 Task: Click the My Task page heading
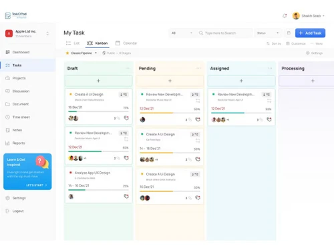pyautogui.click(x=74, y=33)
